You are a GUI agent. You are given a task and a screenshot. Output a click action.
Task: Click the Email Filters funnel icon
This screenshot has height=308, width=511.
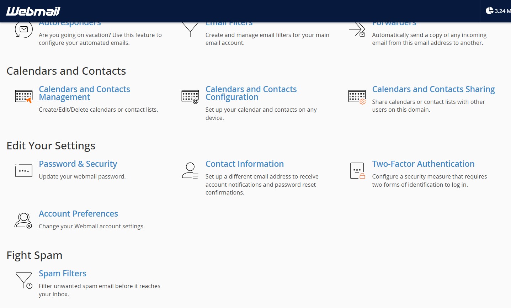(190, 29)
